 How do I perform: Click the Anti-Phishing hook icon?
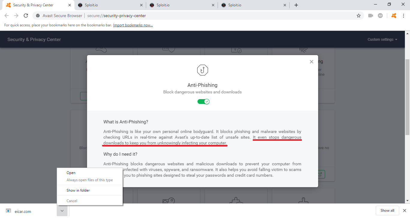pos(203,70)
